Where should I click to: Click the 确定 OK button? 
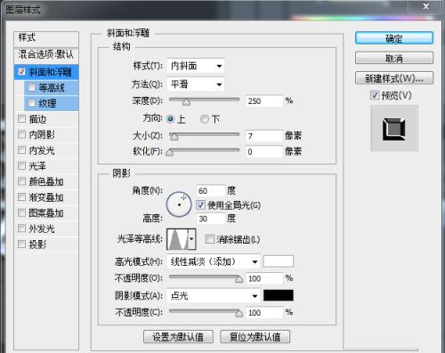point(394,38)
